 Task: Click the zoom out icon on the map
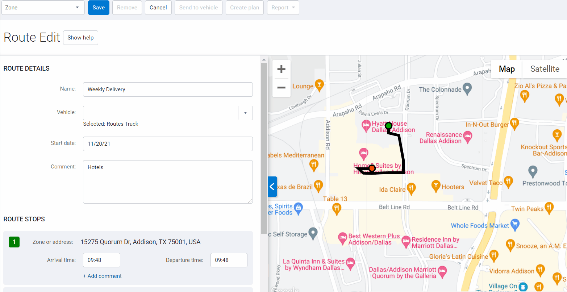click(281, 87)
